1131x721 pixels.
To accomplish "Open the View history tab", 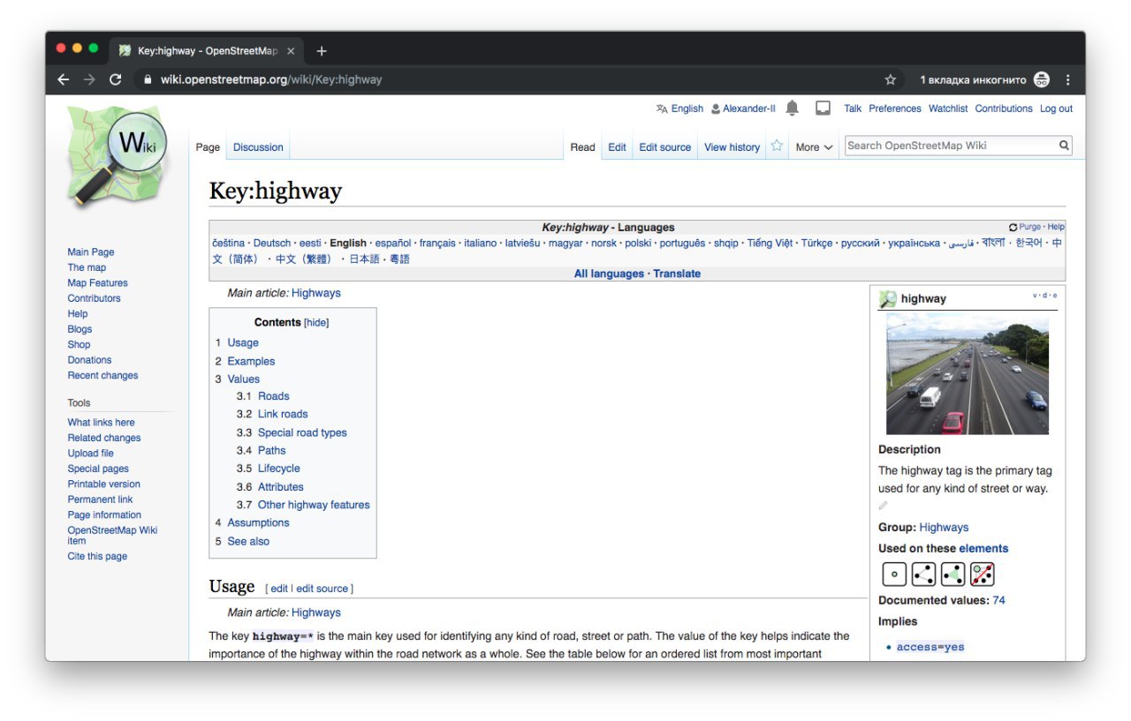I will [x=732, y=147].
